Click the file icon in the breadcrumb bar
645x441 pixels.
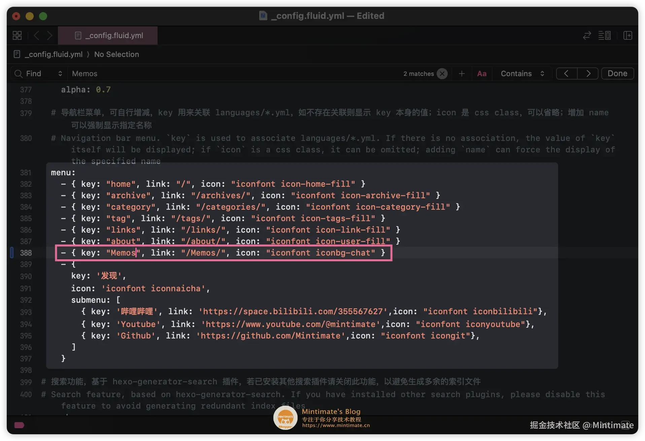(17, 54)
